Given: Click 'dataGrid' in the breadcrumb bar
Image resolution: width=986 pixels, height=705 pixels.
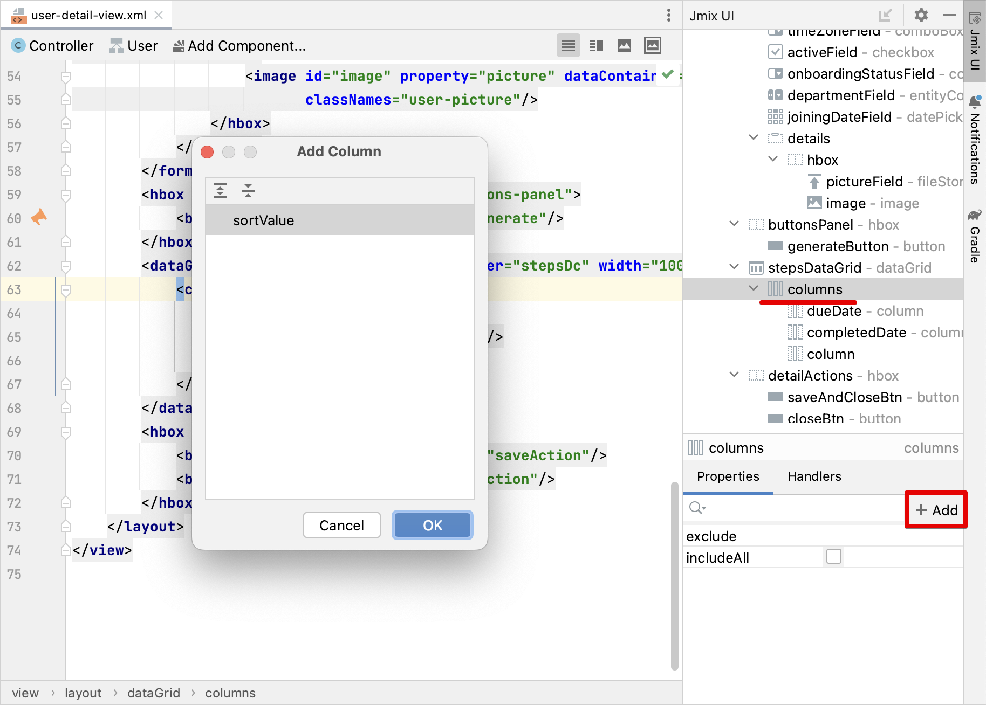Looking at the screenshot, I should point(154,693).
